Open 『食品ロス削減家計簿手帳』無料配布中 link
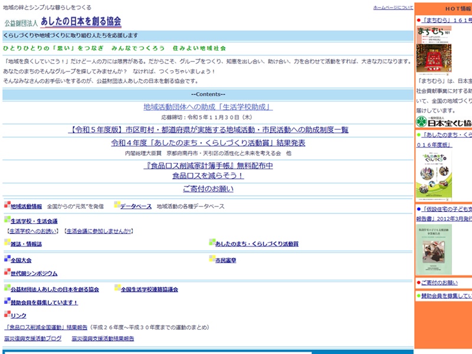The image size is (472, 354). coord(208,166)
